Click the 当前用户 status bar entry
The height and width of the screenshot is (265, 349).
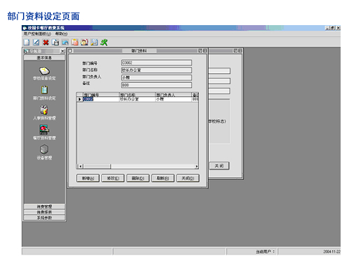click(x=265, y=252)
